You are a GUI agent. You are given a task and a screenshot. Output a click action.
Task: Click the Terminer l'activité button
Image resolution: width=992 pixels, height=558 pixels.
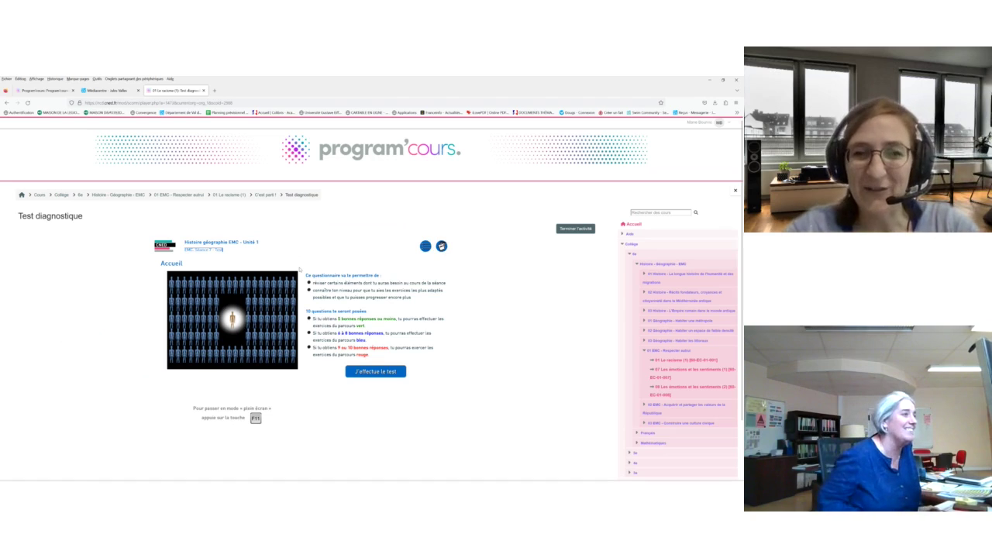(x=575, y=228)
